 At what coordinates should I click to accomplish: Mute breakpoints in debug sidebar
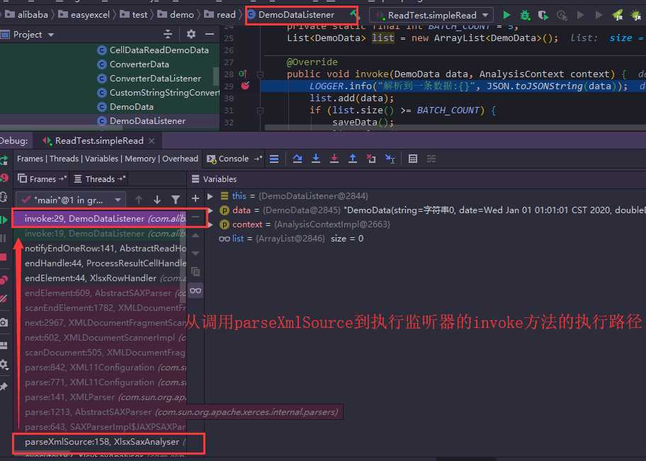pos(4,299)
